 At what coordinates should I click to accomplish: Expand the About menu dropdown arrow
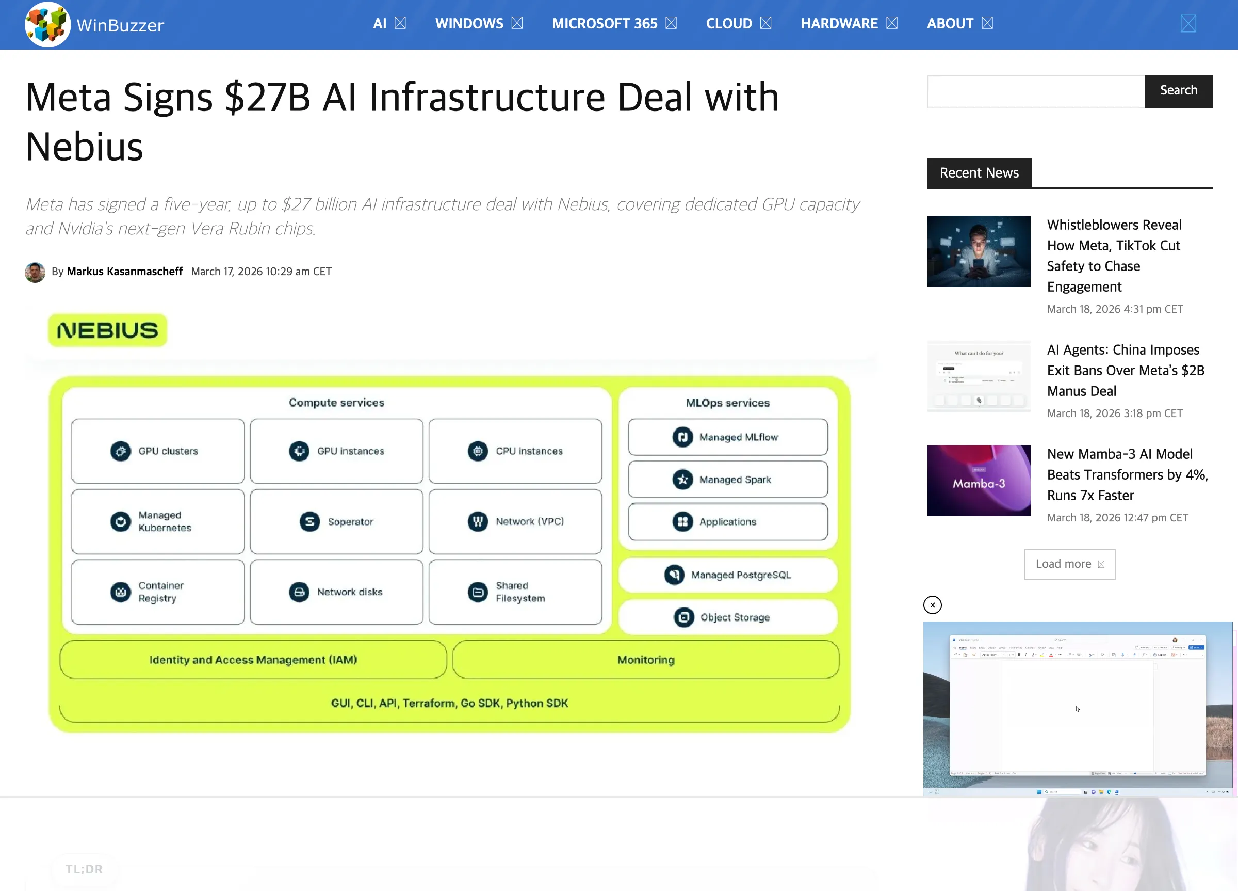click(x=987, y=23)
